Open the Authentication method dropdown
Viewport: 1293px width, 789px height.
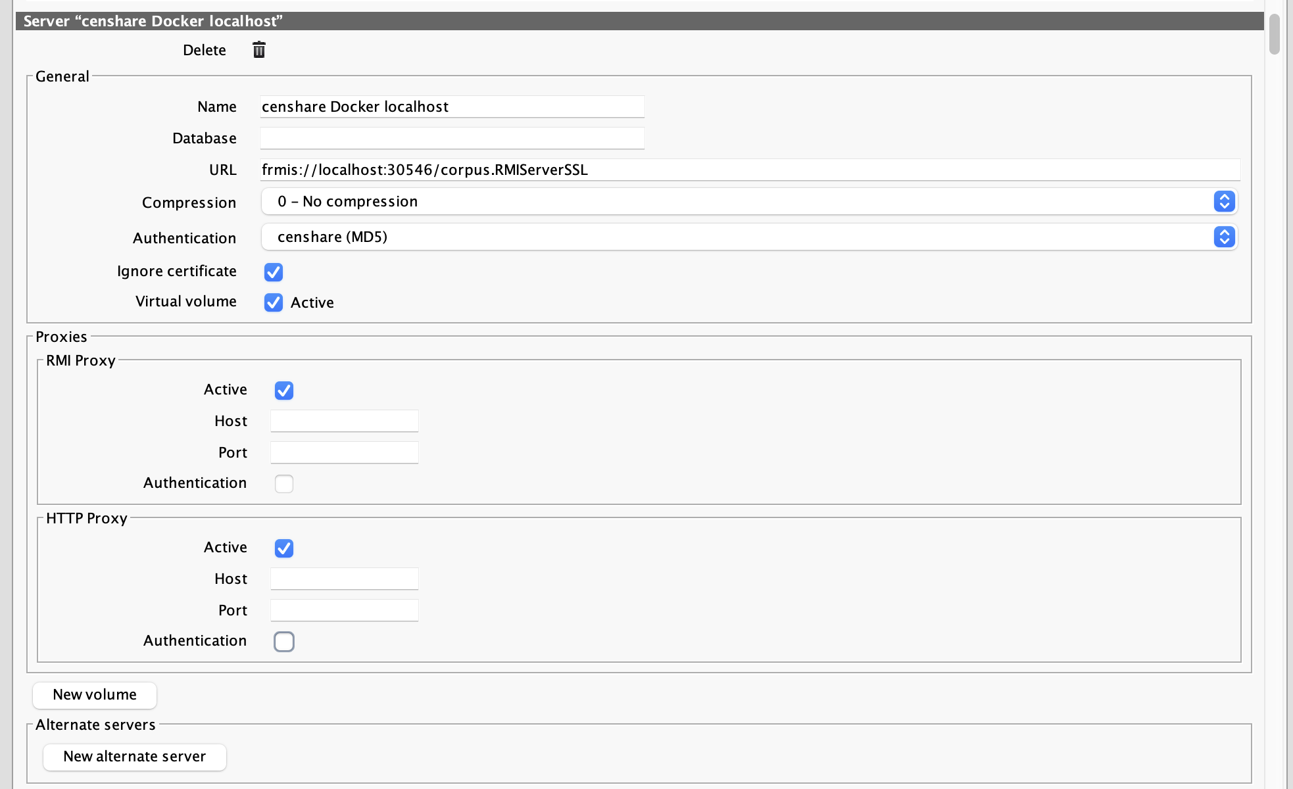tap(749, 237)
